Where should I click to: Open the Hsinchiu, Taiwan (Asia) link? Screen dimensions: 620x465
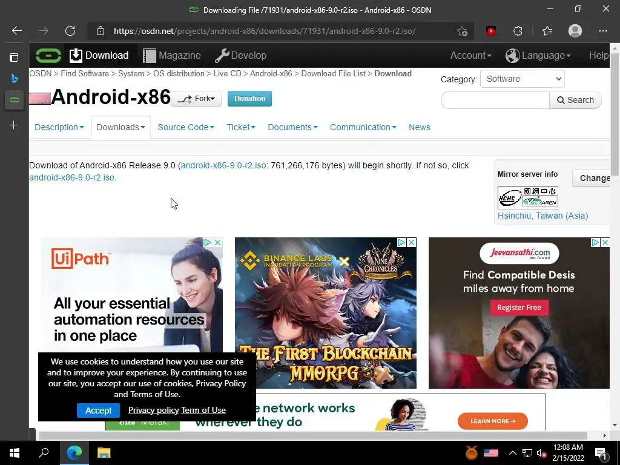pos(542,216)
